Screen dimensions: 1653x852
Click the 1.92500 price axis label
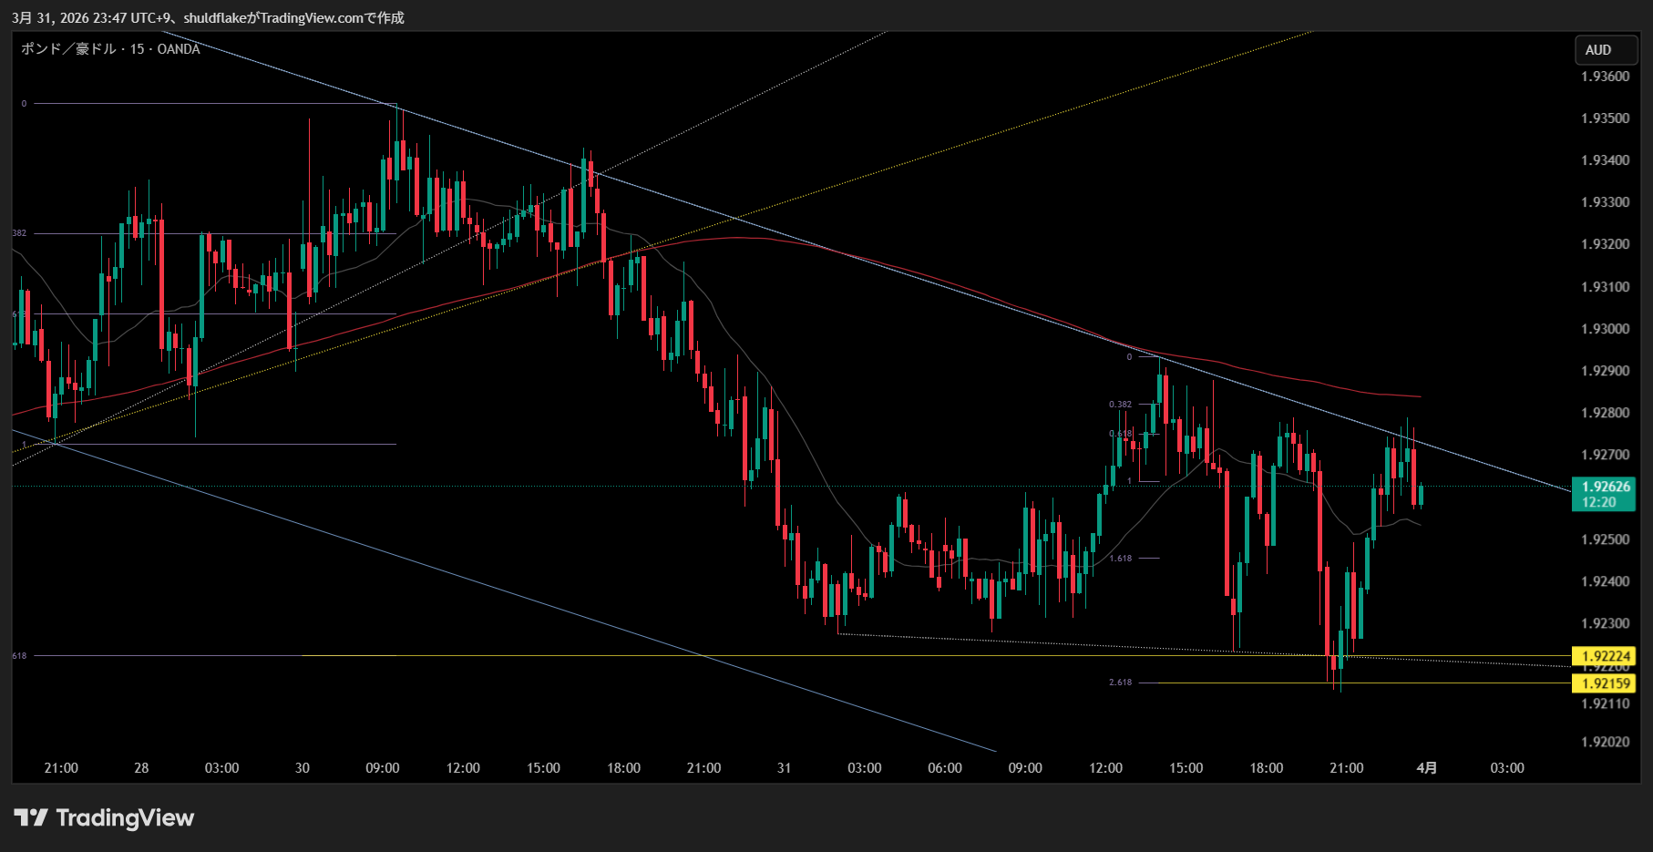[1605, 539]
